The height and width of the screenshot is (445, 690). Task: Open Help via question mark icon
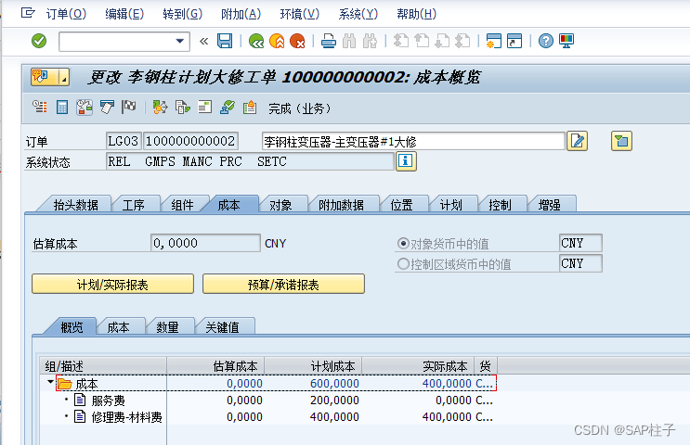[x=546, y=42]
